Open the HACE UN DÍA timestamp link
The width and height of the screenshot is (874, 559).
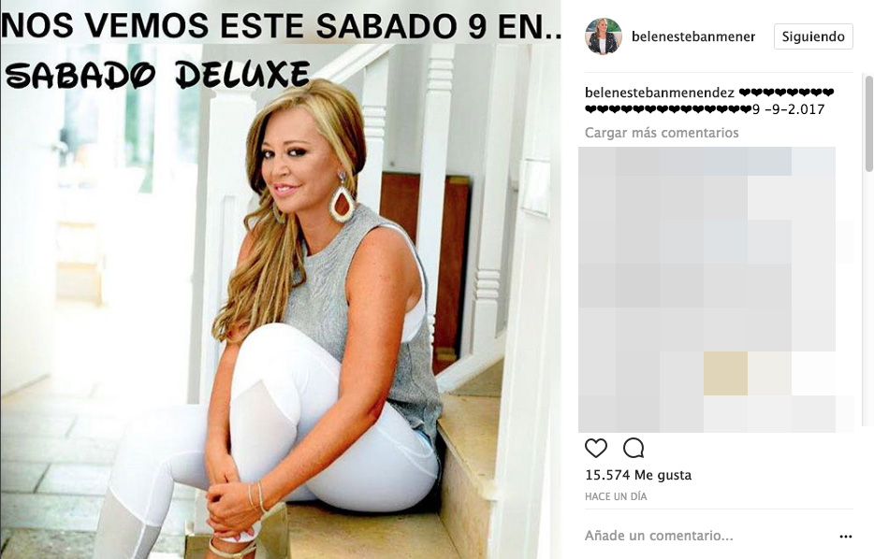click(616, 496)
